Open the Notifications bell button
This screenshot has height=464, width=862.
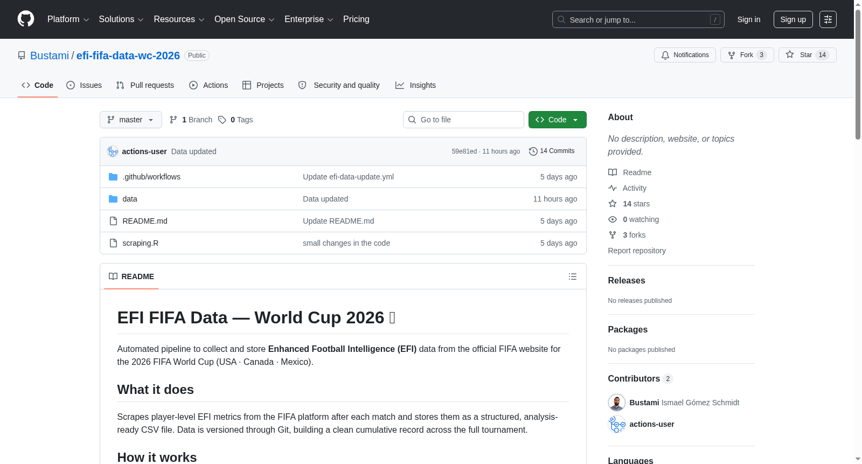click(x=685, y=55)
